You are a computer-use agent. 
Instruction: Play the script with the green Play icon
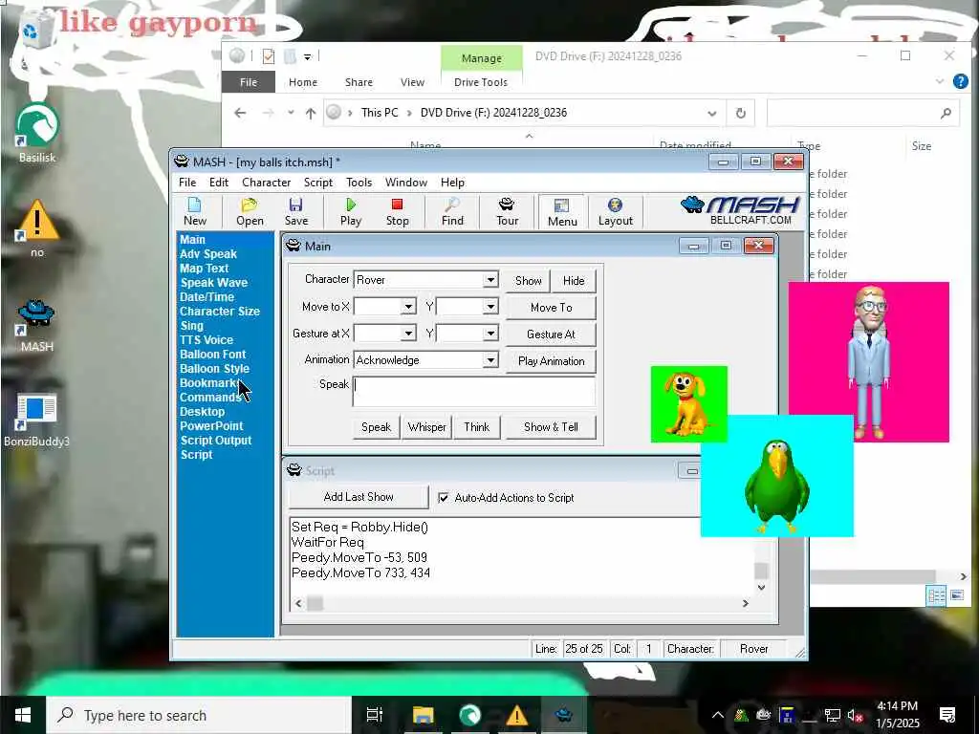tap(351, 211)
